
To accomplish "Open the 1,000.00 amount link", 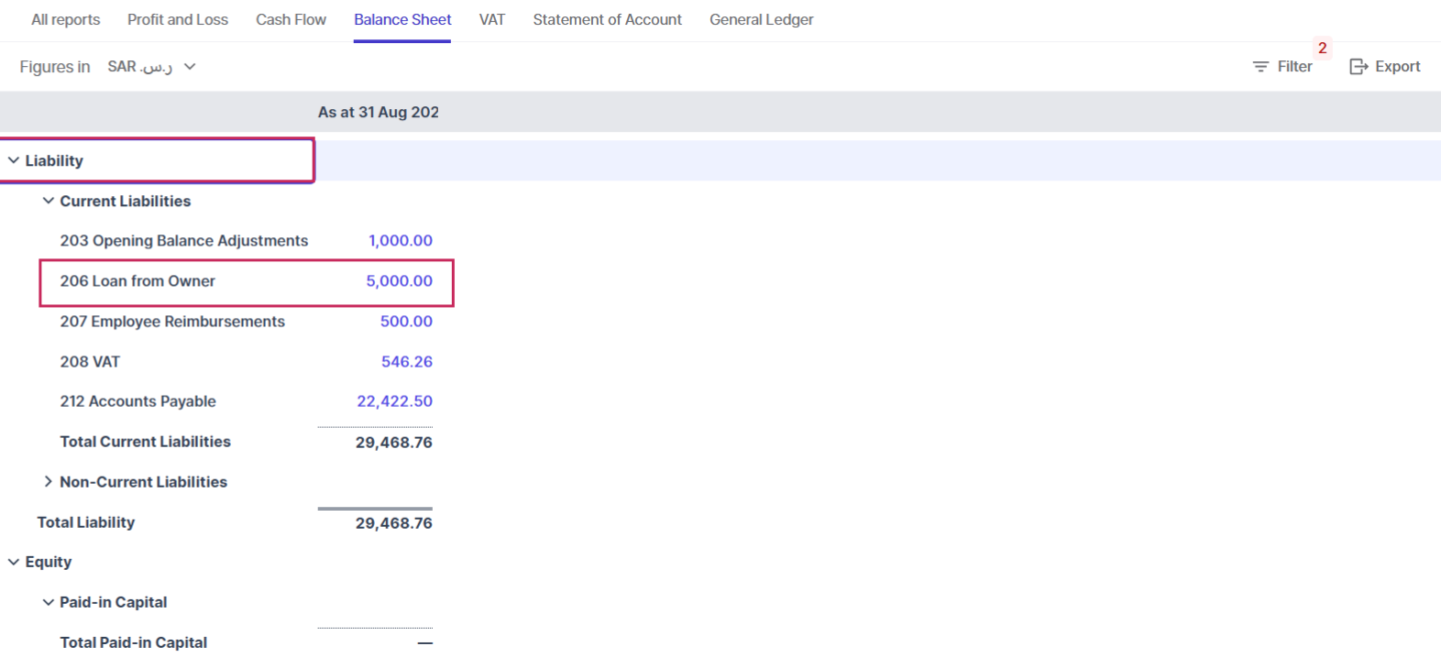I will 401,241.
